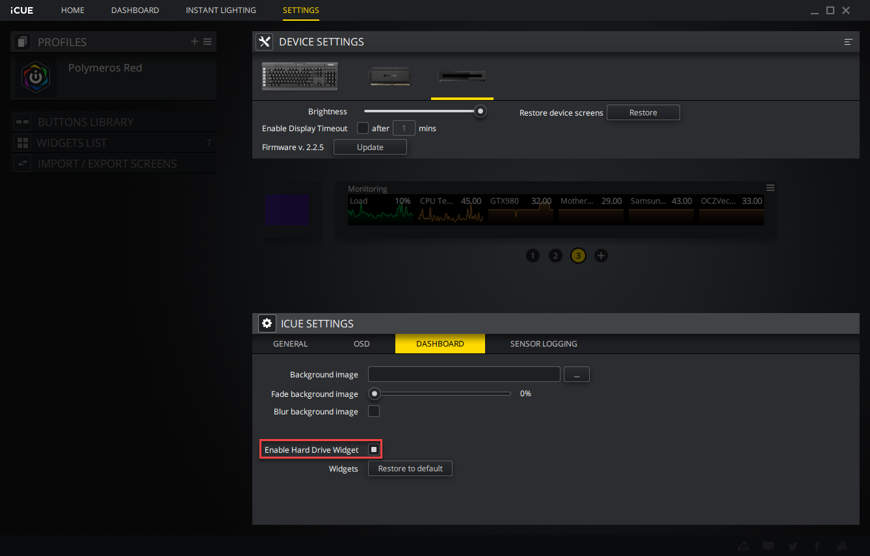The image size is (870, 556).
Task: Click the Fade background image slider handle
Action: [x=375, y=394]
